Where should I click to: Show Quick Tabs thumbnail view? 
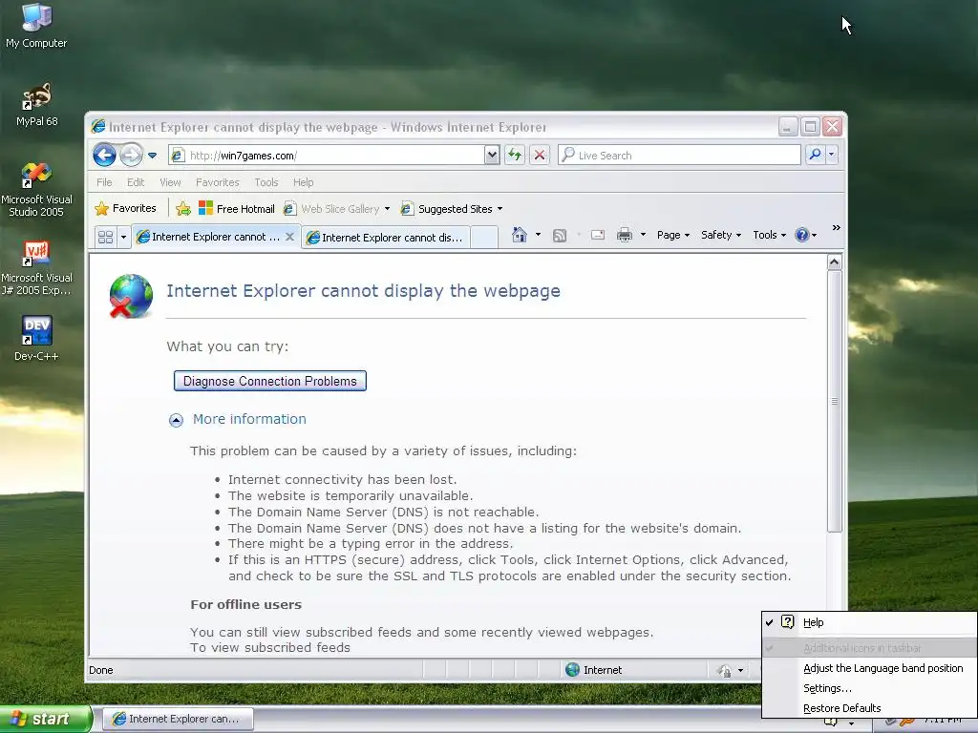click(x=105, y=238)
